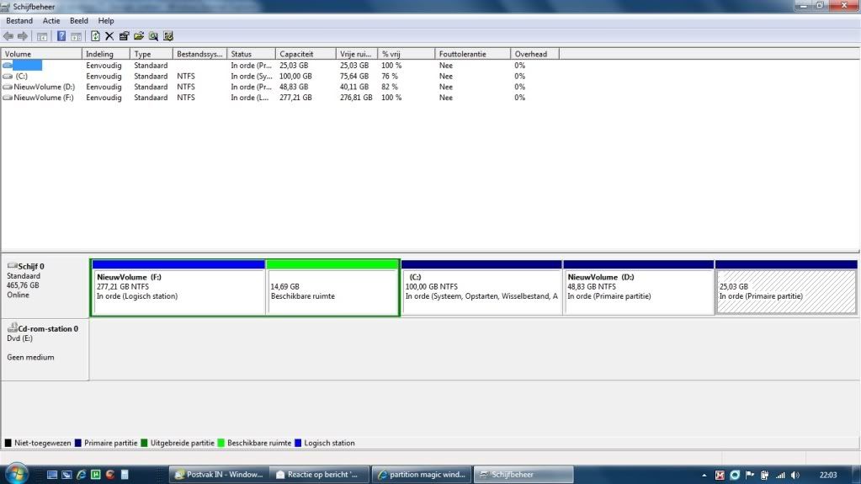Click the black X delete toolbar icon
The width and height of the screenshot is (861, 484).
point(109,36)
